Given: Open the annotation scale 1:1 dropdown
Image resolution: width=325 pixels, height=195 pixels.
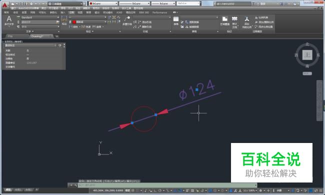Looking at the screenshot, I should [250, 190].
